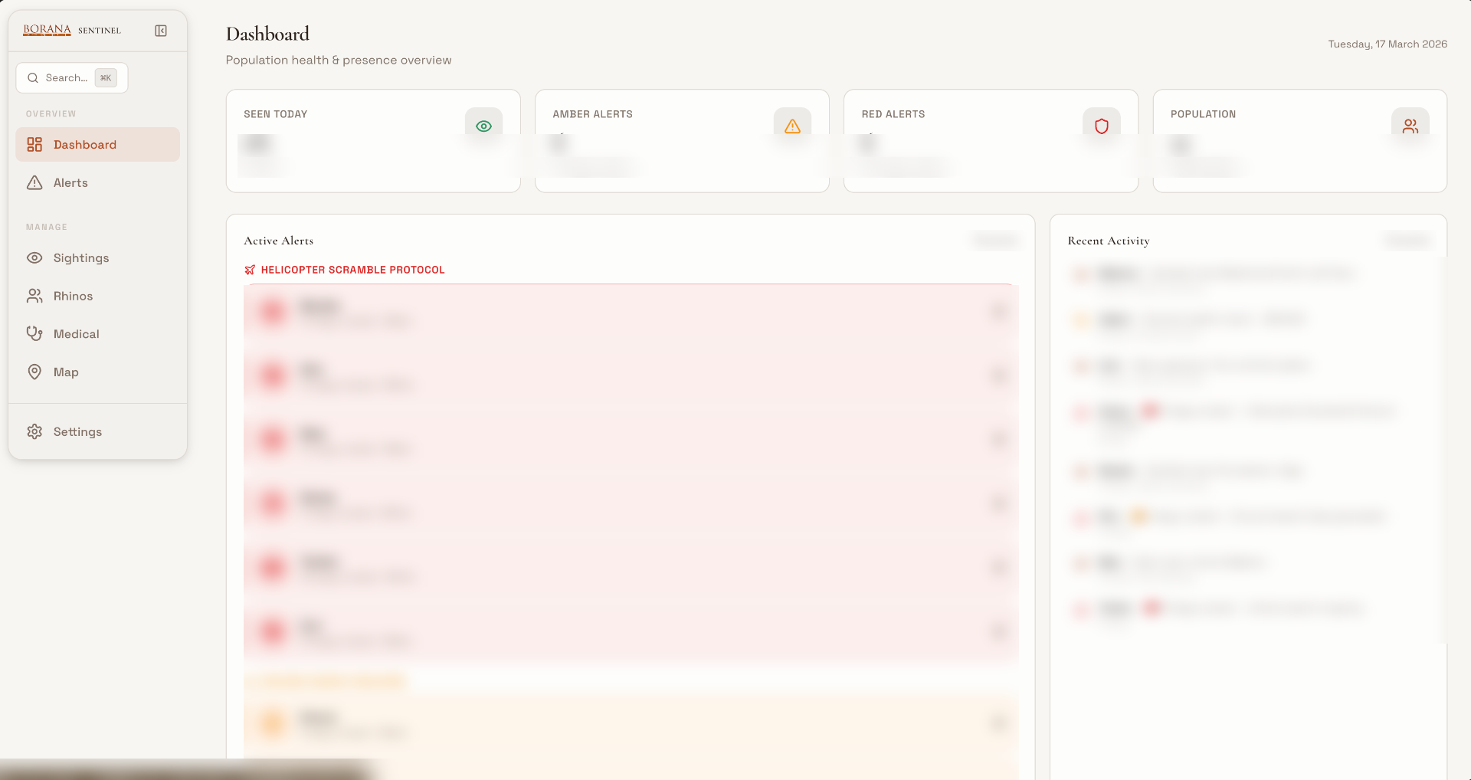This screenshot has height=780, width=1471.
Task: Click the helicopter icon beside Scramble Protocol
Action: (x=250, y=270)
